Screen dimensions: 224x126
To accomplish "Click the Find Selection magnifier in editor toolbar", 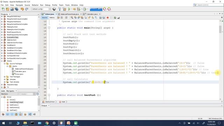I will (x=72, y=17).
